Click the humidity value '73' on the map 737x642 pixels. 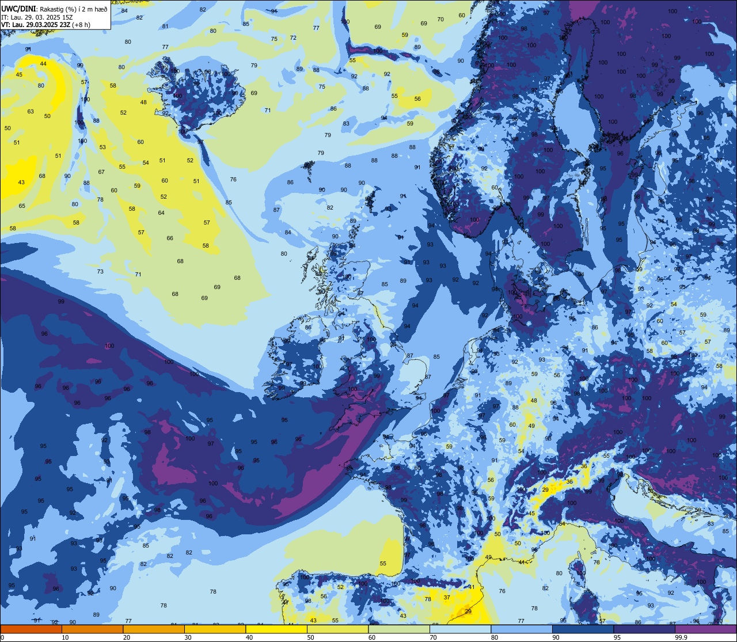[x=100, y=271]
